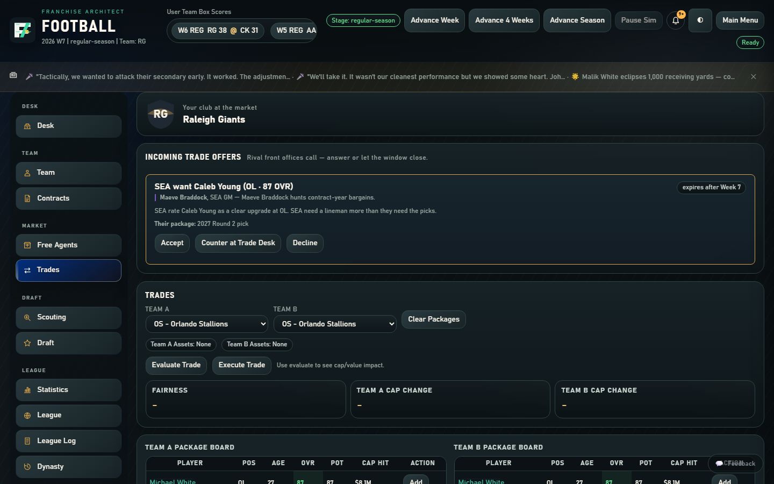The image size is (774, 484).
Task: Click the Ready status badge
Action: (x=750, y=42)
